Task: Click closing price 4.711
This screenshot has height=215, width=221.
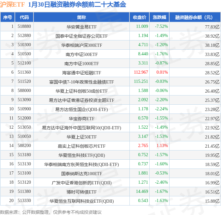Action: tap(143, 45)
